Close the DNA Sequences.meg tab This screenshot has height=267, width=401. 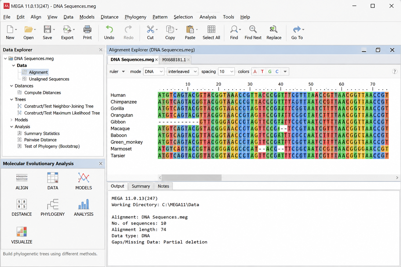tap(156, 60)
